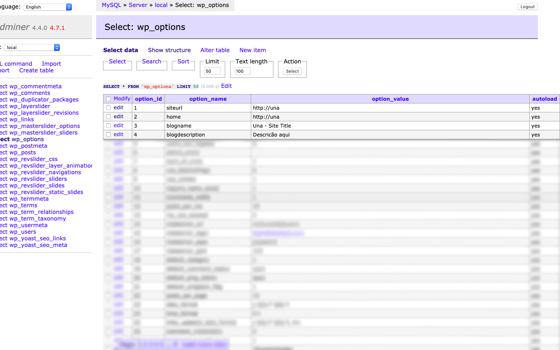The height and width of the screenshot is (350, 560).
Task: Switch to Select data view
Action: pyautogui.click(x=121, y=50)
